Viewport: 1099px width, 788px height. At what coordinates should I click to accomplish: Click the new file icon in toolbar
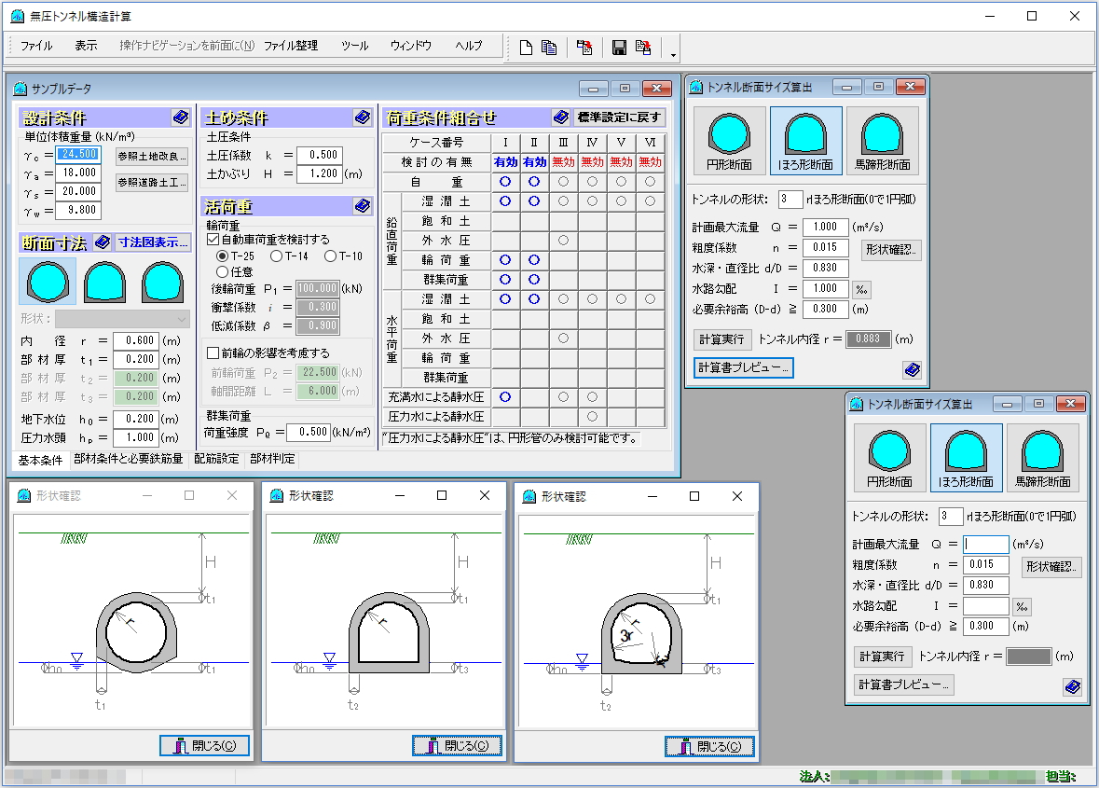(526, 47)
